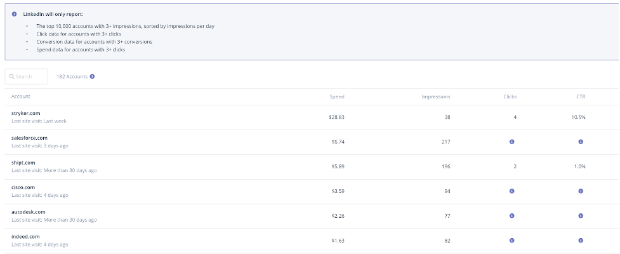
Task: Click the $28.83 spend value for stryker.com
Action: tap(336, 117)
